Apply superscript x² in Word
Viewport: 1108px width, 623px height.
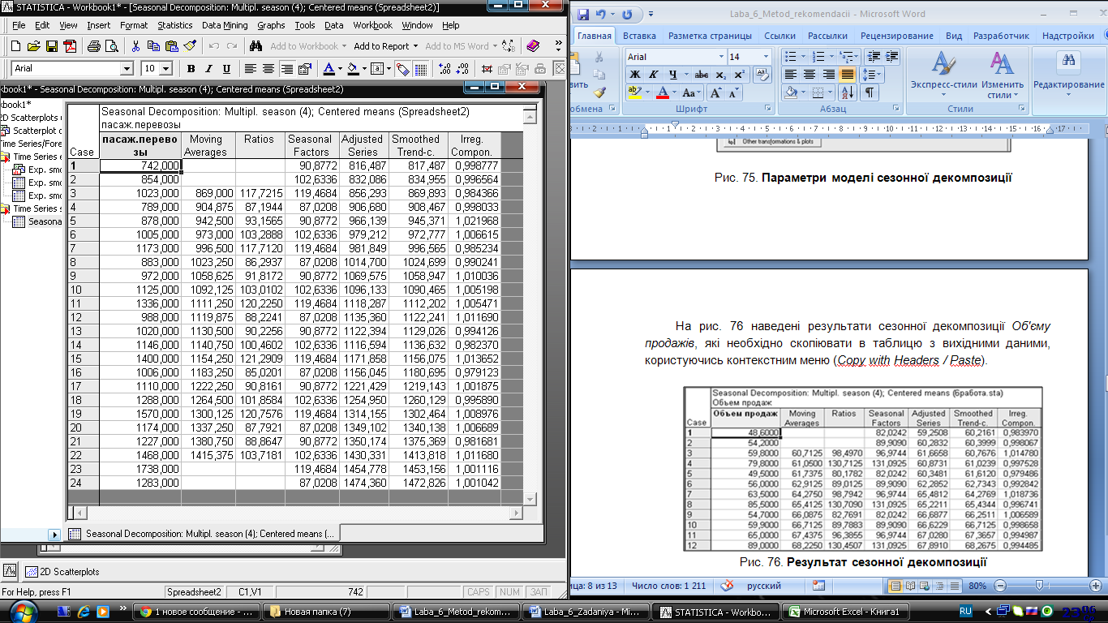pyautogui.click(x=739, y=75)
